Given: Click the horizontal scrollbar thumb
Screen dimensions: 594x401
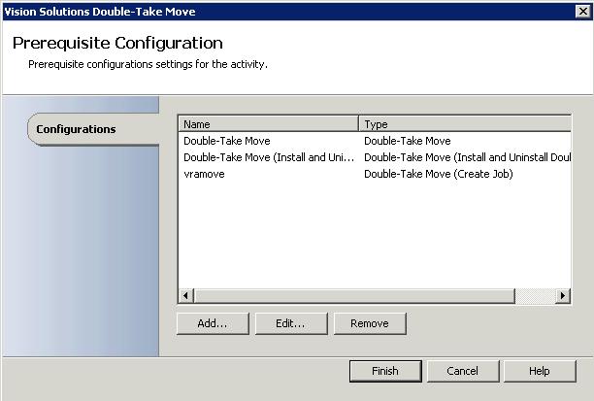Looking at the screenshot, I should (x=354, y=295).
